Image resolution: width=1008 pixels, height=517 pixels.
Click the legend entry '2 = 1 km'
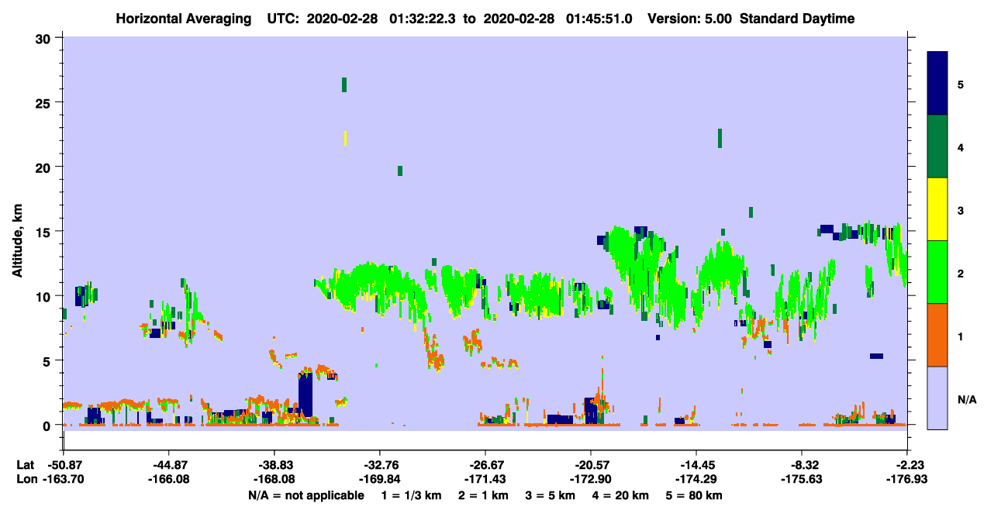click(x=483, y=495)
